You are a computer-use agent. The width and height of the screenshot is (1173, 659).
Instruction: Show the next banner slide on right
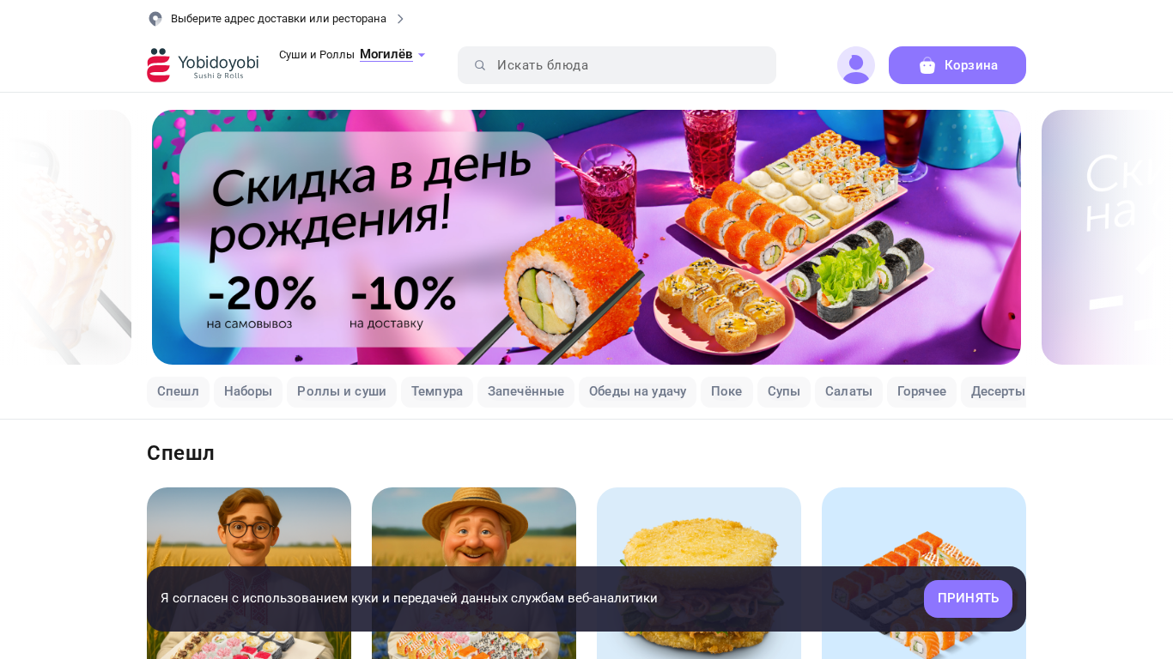(x=1107, y=237)
